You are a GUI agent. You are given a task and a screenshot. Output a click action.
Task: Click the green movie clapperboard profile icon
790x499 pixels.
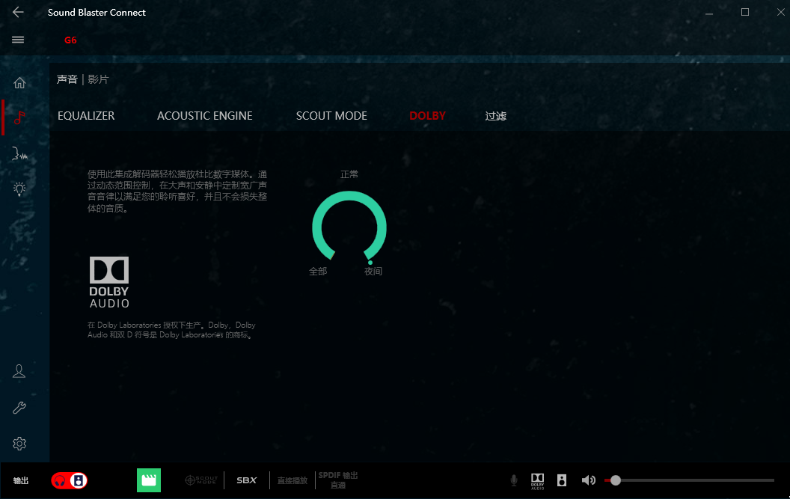coord(149,480)
